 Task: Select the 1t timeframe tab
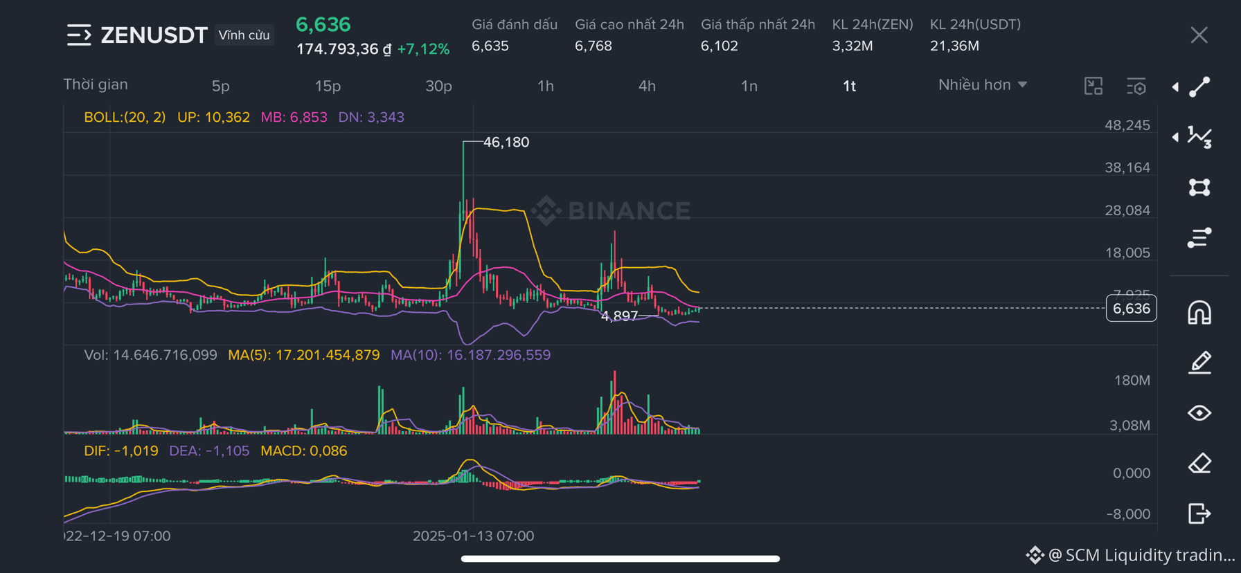(850, 86)
